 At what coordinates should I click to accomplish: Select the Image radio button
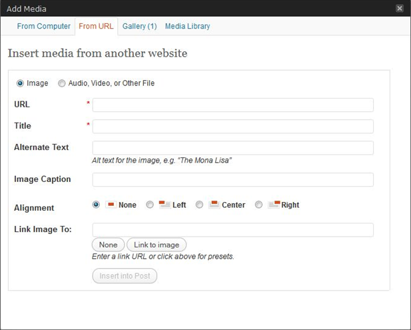[x=20, y=83]
